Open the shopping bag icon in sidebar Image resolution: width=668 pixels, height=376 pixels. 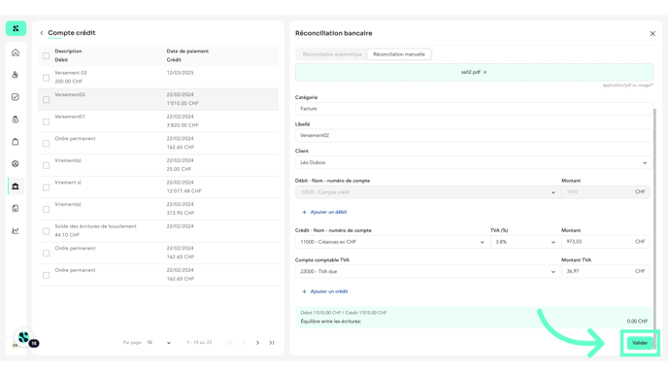tap(16, 142)
